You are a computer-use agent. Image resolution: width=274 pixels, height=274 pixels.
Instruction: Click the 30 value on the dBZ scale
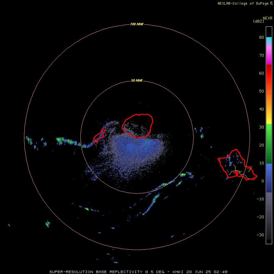(262, 127)
